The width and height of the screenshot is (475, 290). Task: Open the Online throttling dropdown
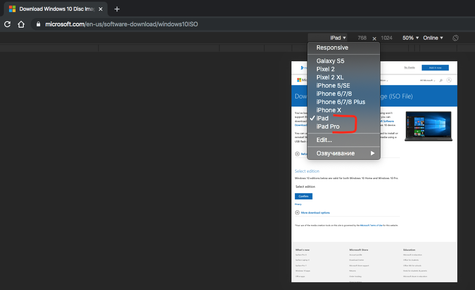[x=433, y=38]
